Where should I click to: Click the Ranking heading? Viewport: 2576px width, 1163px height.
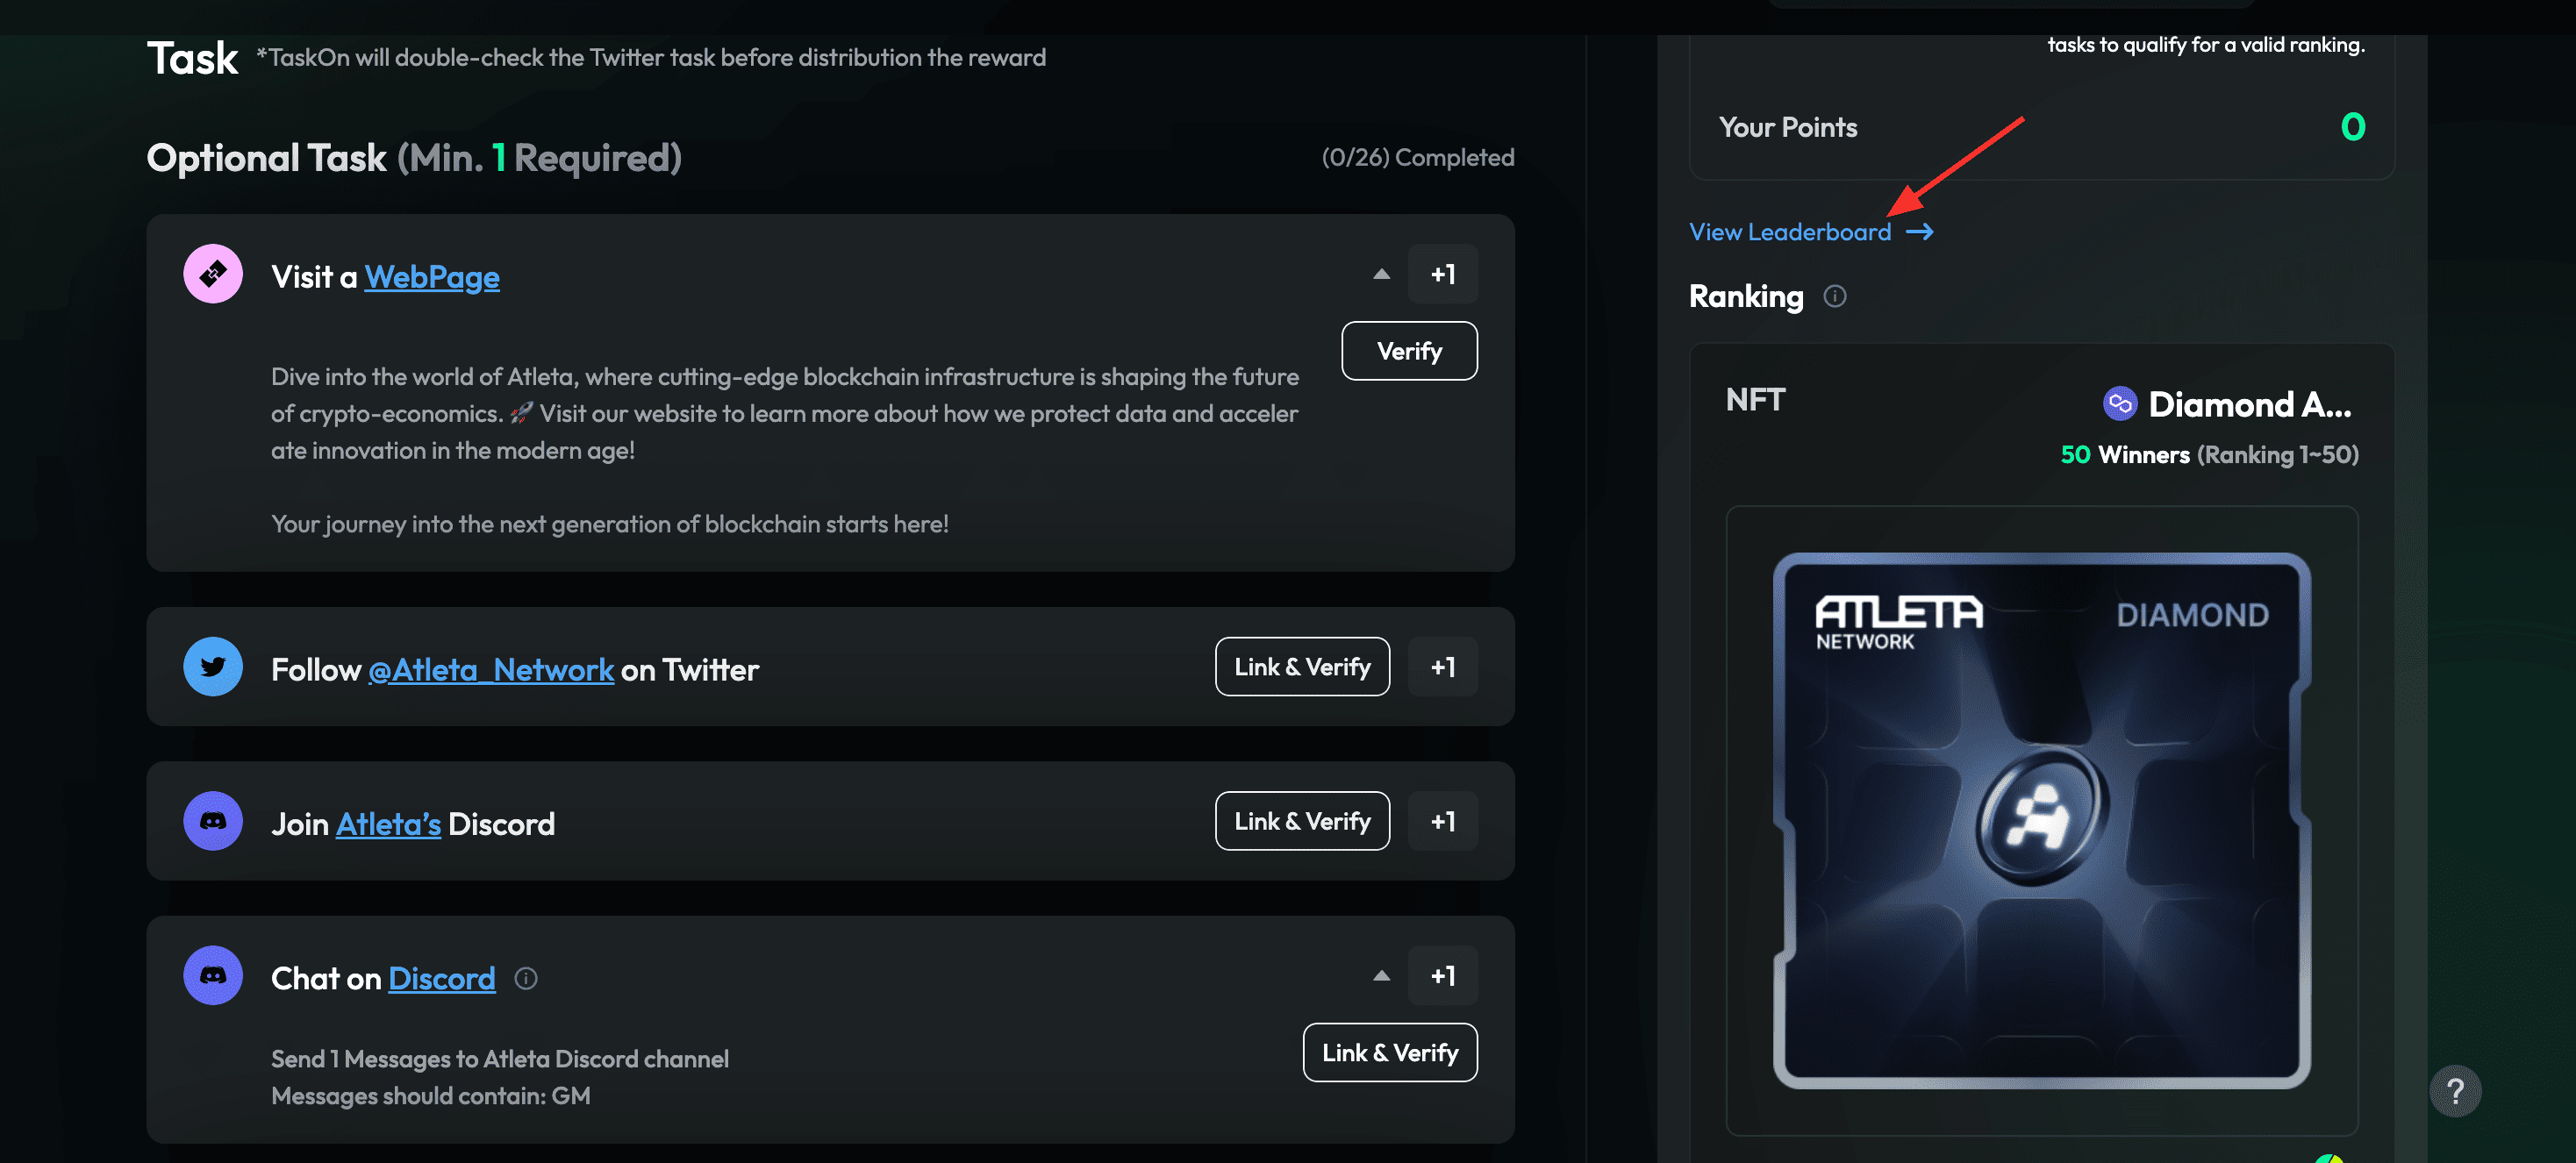1746,297
